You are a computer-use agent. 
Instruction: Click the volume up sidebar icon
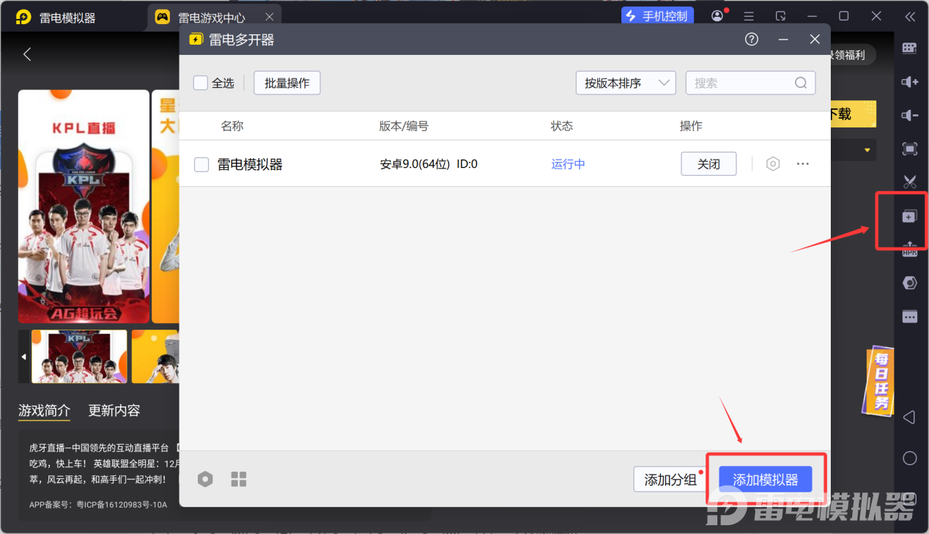[x=909, y=82]
